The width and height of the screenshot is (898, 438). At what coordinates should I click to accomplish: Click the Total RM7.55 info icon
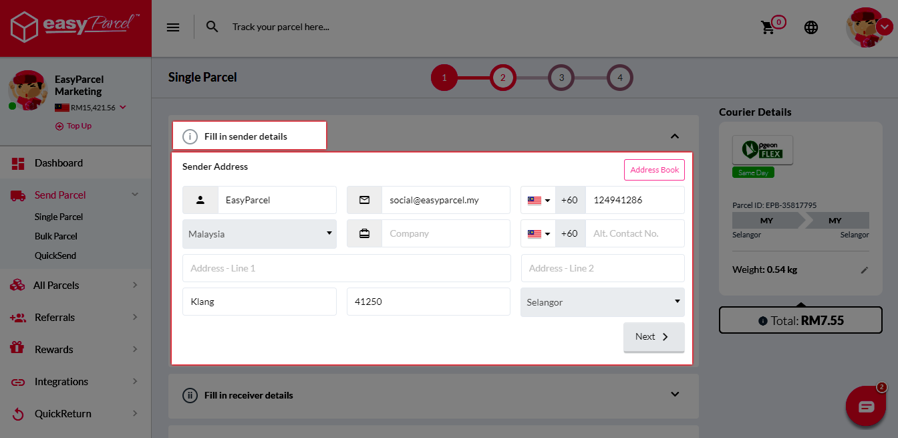(763, 321)
